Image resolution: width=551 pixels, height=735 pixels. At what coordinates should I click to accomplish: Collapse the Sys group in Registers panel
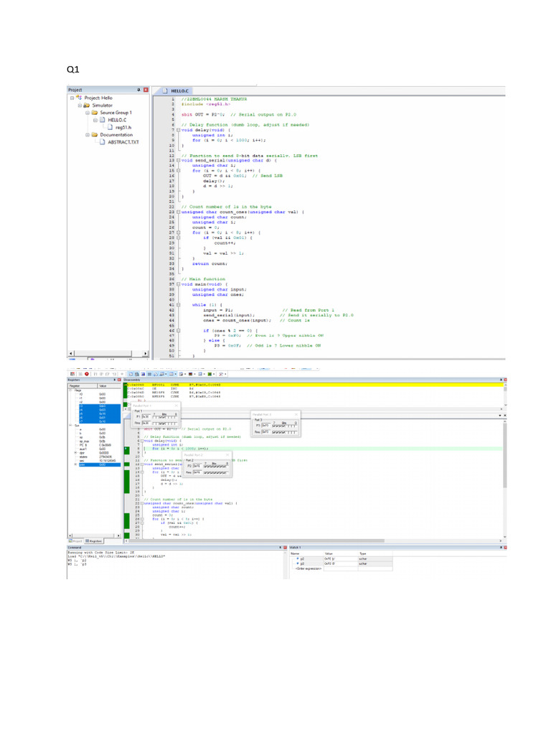coord(70,425)
